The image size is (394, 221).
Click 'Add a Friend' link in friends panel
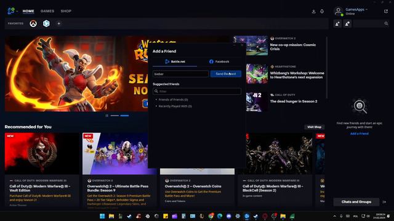360,134
